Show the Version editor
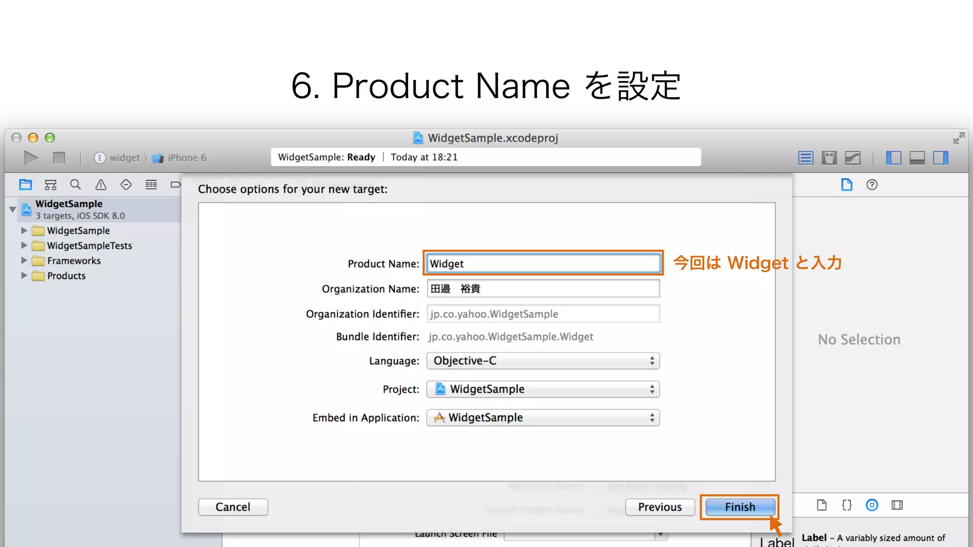973x547 pixels. pos(853,158)
